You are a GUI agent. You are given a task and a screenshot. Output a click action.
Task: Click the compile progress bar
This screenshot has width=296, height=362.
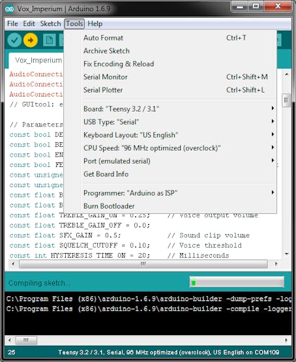237,282
